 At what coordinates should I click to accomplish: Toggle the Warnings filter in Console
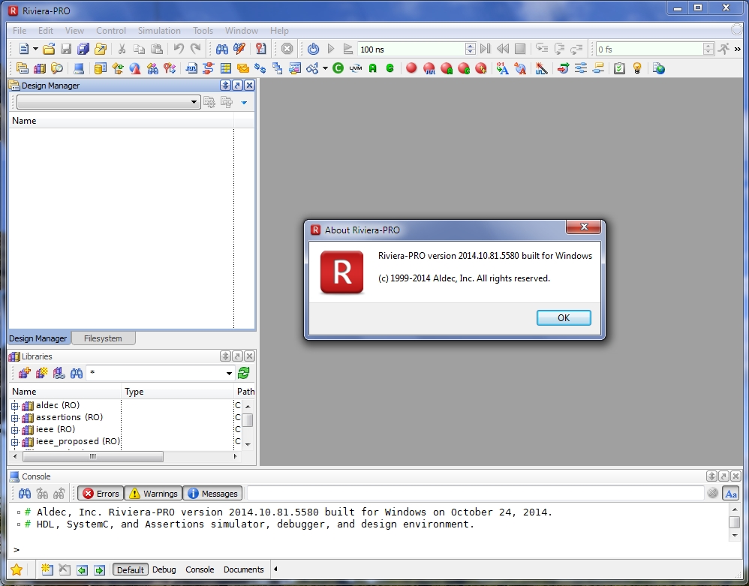pyautogui.click(x=153, y=494)
